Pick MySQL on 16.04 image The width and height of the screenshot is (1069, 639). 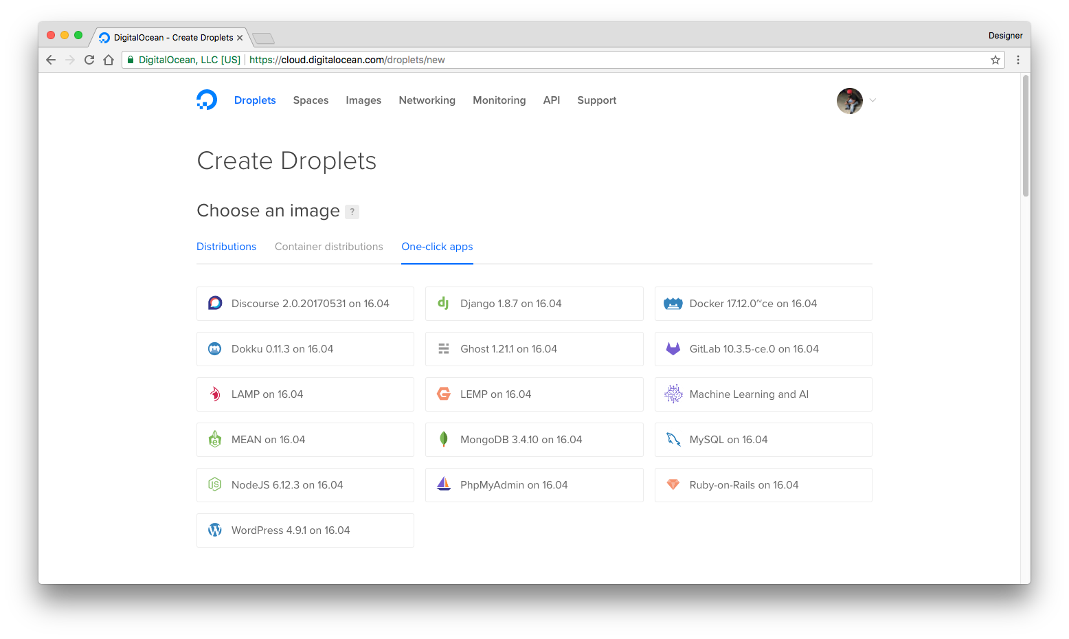763,440
